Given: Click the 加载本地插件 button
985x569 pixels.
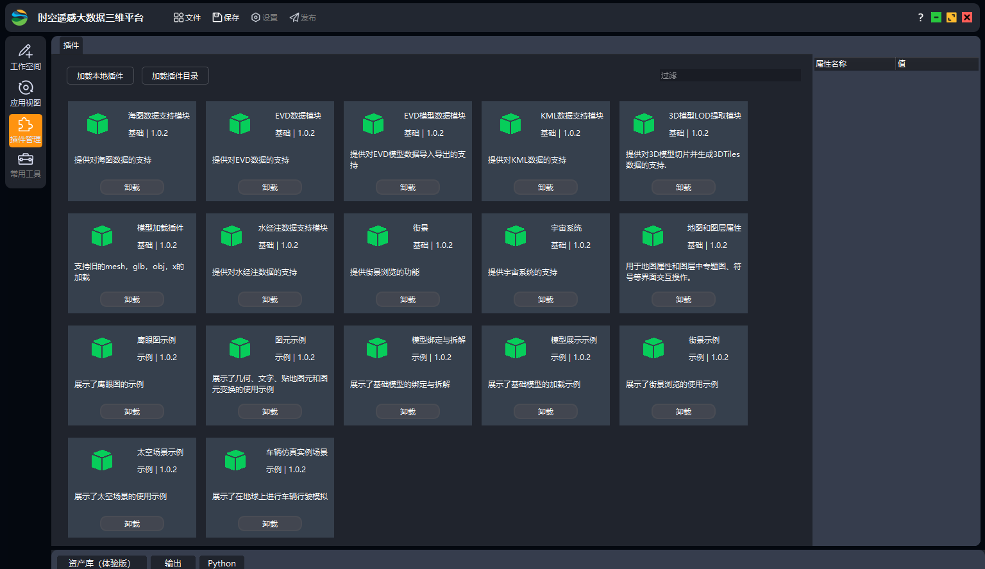Looking at the screenshot, I should 100,75.
